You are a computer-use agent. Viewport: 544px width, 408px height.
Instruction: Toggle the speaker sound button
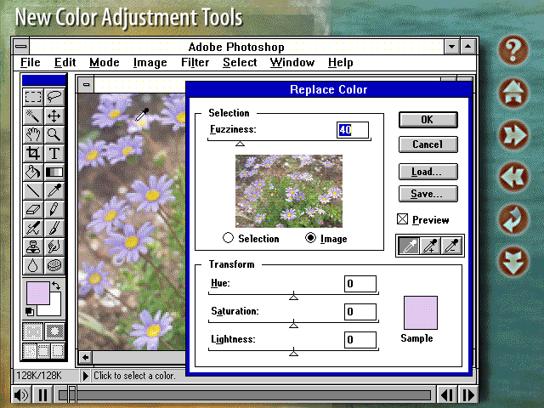21,394
